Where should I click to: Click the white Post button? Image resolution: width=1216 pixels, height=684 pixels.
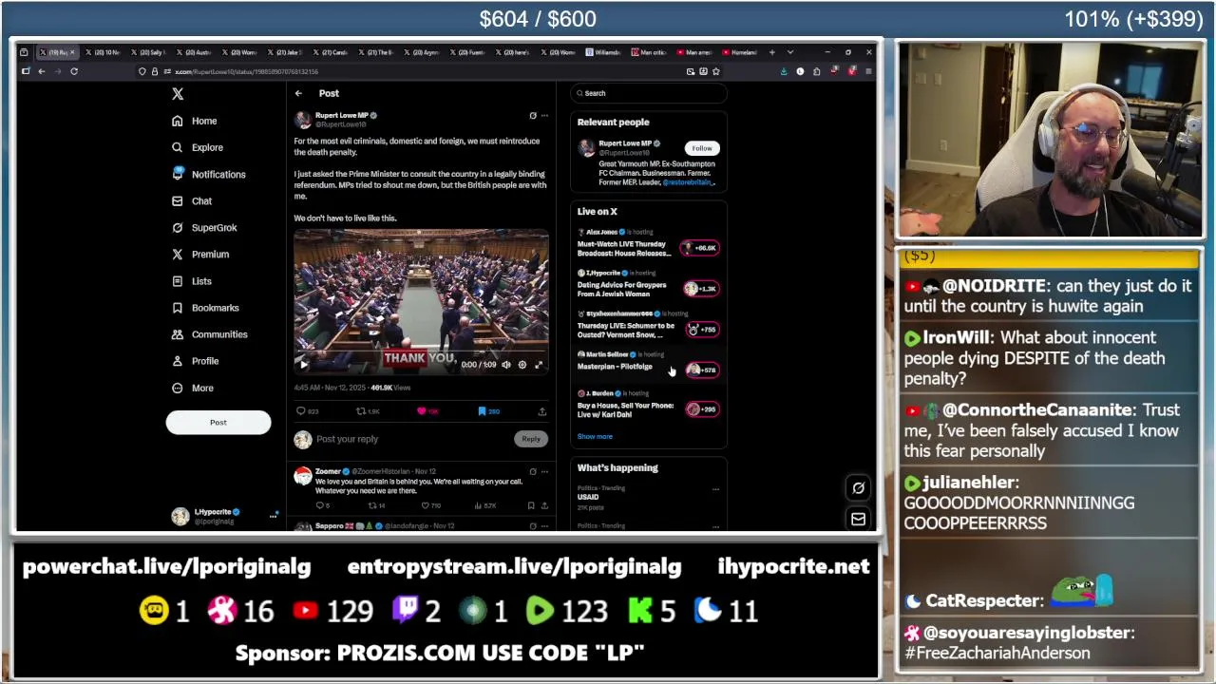(218, 422)
